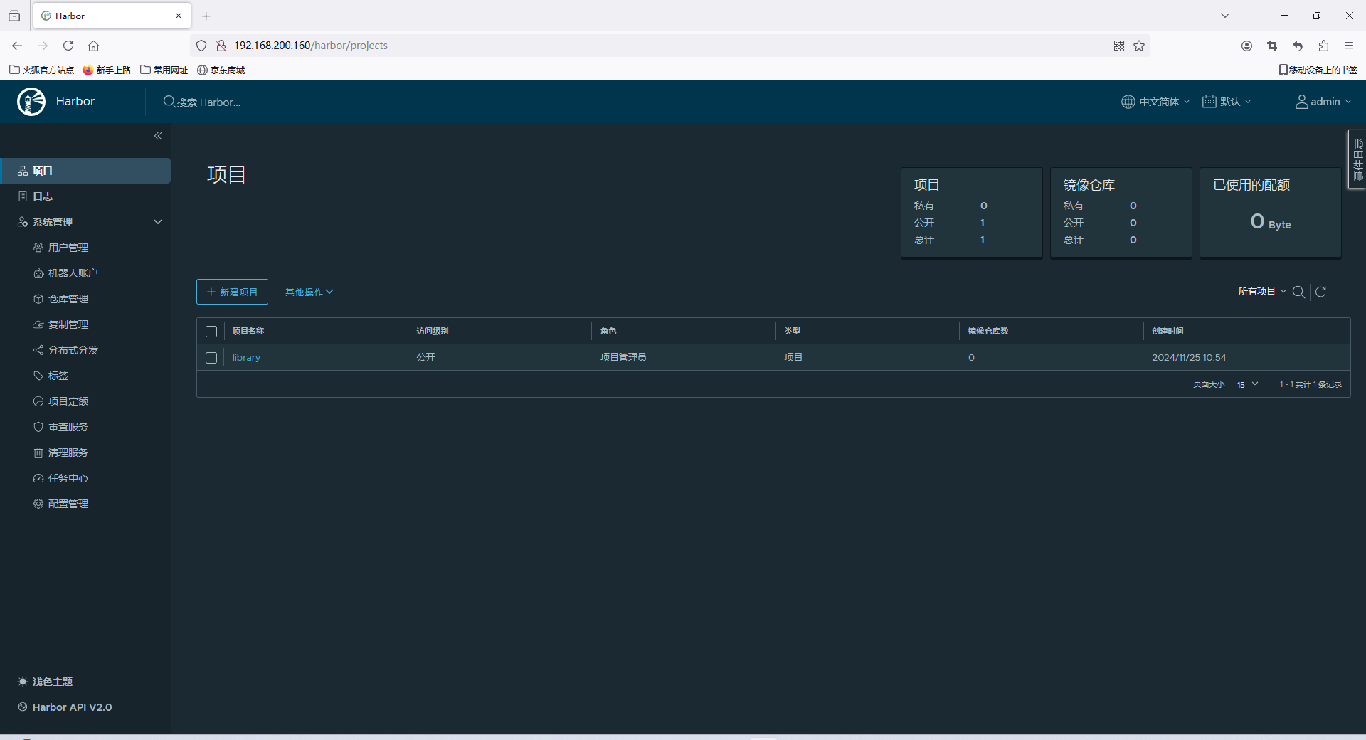
Task: Open 火狐官方站点 bookmark folder
Action: [41, 70]
